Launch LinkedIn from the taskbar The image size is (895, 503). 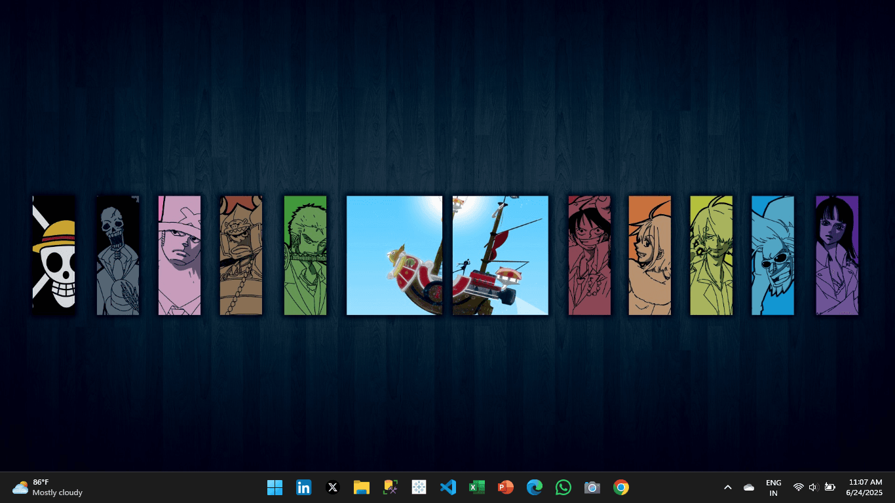pyautogui.click(x=303, y=487)
